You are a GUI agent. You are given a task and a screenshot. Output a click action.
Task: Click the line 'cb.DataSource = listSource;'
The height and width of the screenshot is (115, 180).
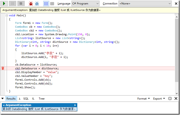tap(36, 65)
